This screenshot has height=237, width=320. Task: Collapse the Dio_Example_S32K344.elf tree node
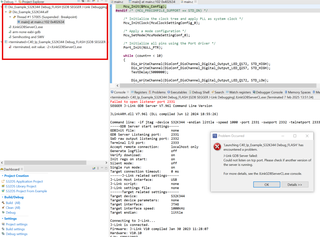(x=6, y=11)
